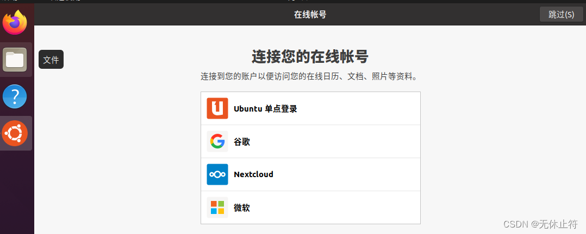Choose the 谷歌 account label
586x234 pixels.
point(242,142)
